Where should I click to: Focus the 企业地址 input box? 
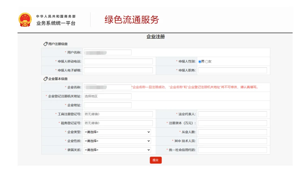(108, 105)
